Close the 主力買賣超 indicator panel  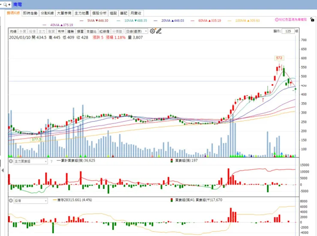(11, 161)
